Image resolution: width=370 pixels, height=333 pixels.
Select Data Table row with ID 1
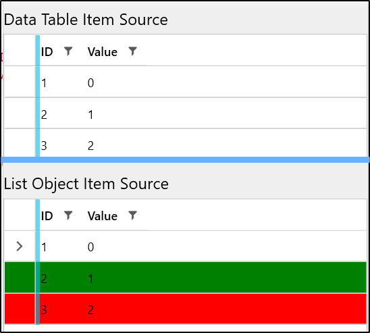(x=185, y=82)
